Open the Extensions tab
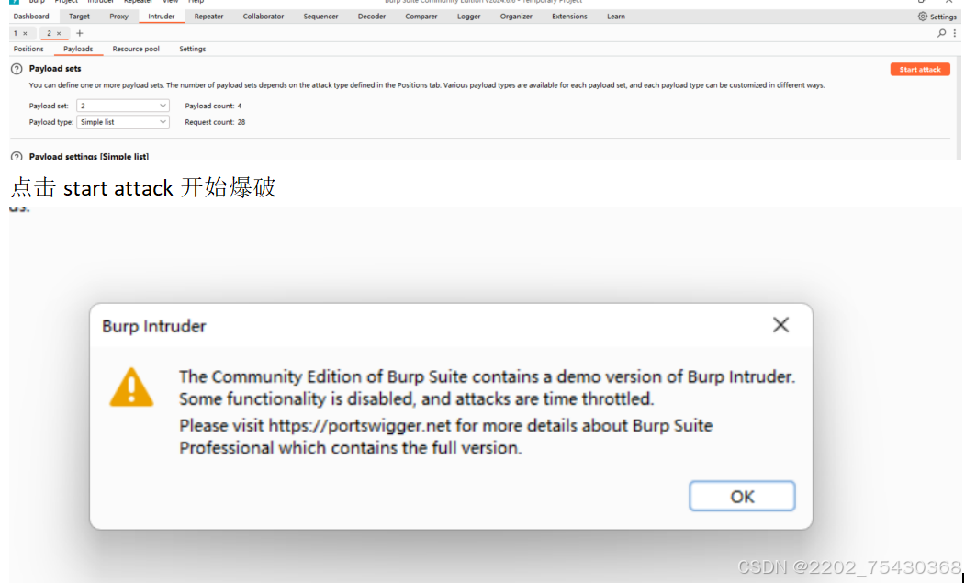Viewport: 965px width, 583px height. pos(569,17)
